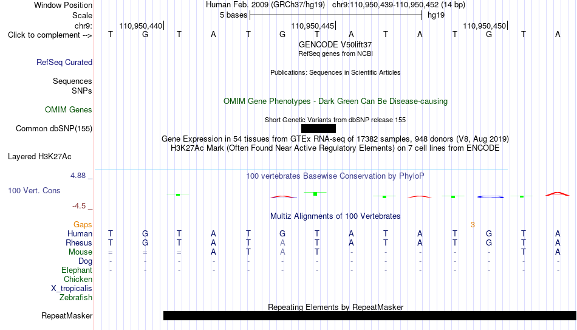Click 'RefSeq genes from NCBI' title
The image size is (577, 330).
tap(335, 53)
